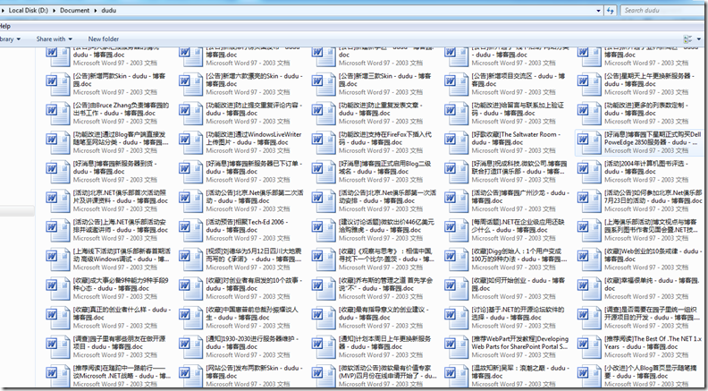
Task: Click icon of [收藏]真正的创业者什么样 file
Action: point(58,319)
